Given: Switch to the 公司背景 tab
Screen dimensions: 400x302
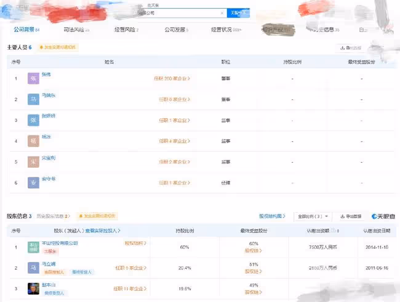Looking at the screenshot, I should 26,30.
